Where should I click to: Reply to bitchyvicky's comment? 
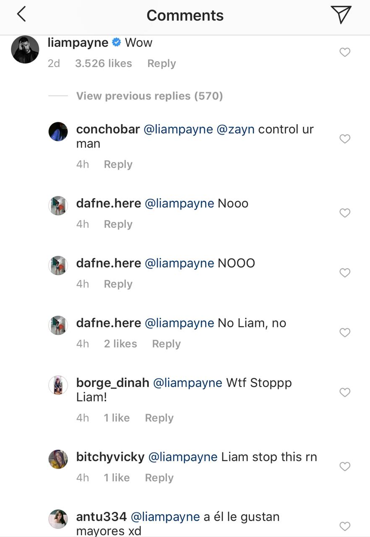coord(159,478)
